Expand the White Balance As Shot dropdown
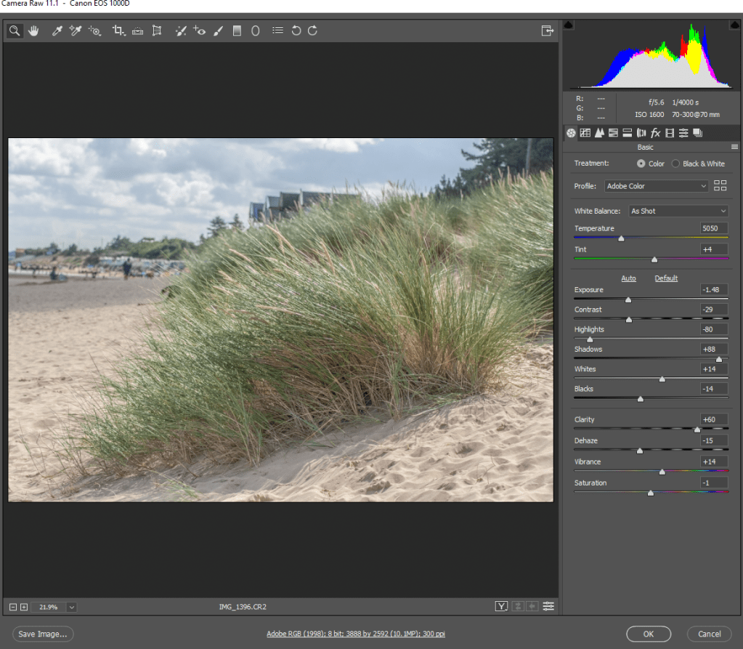The height and width of the screenshot is (649, 743). 678,211
